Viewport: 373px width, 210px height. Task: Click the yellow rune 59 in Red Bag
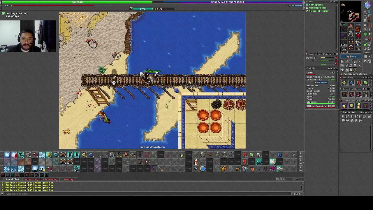[x=344, y=83]
